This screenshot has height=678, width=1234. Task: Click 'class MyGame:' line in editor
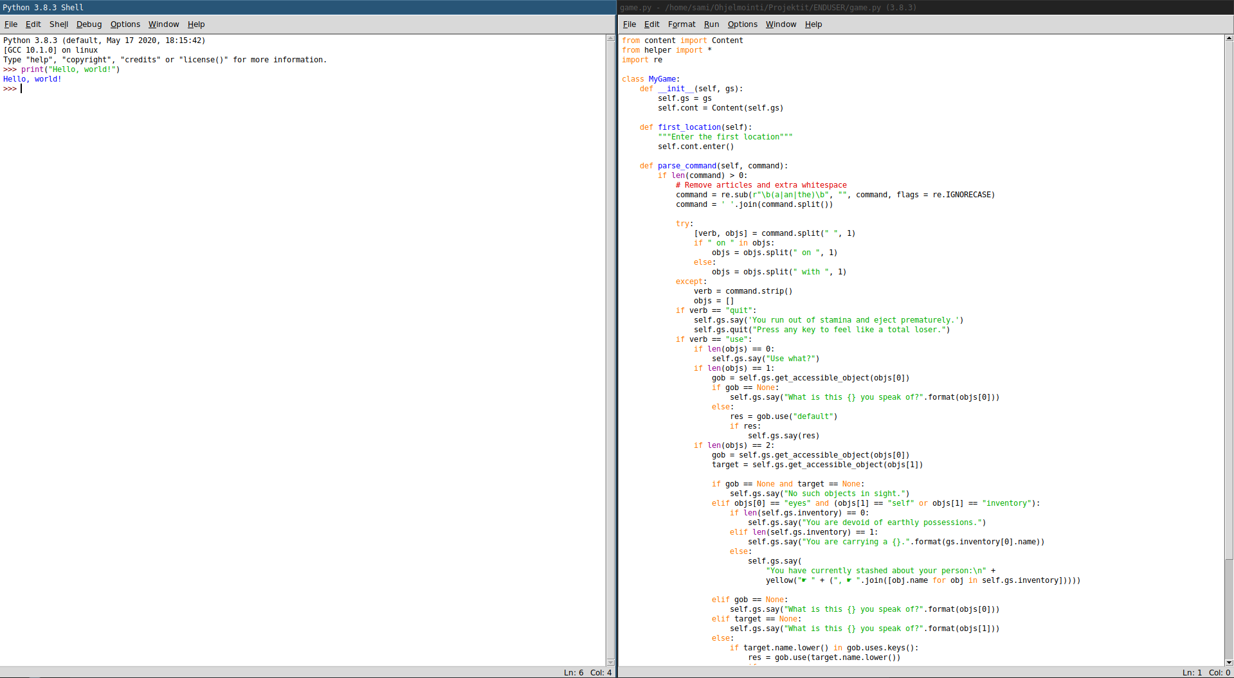[651, 79]
